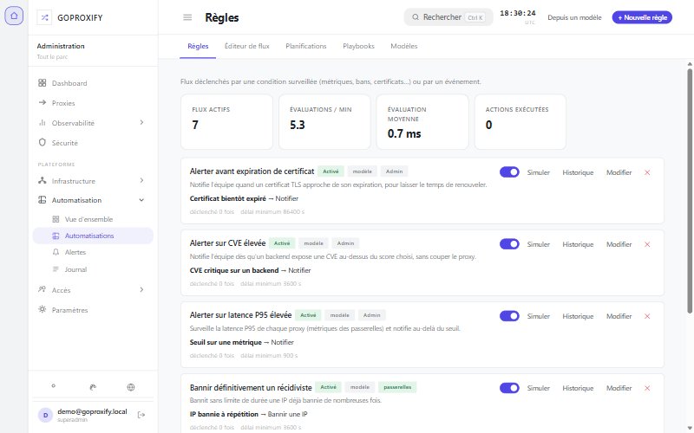Viewport: 694px width, 433px height.
Task: Open the Modèles tab
Action: (403, 46)
